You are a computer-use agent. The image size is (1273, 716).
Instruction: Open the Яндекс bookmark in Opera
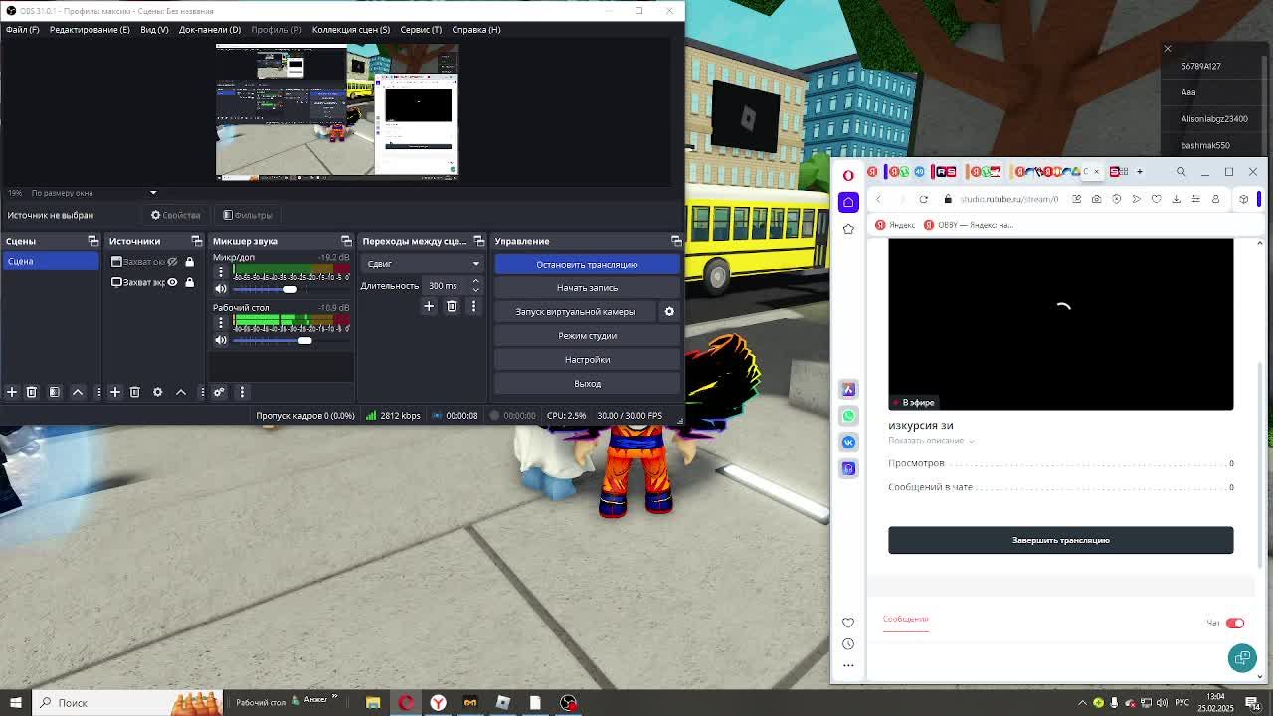(895, 225)
